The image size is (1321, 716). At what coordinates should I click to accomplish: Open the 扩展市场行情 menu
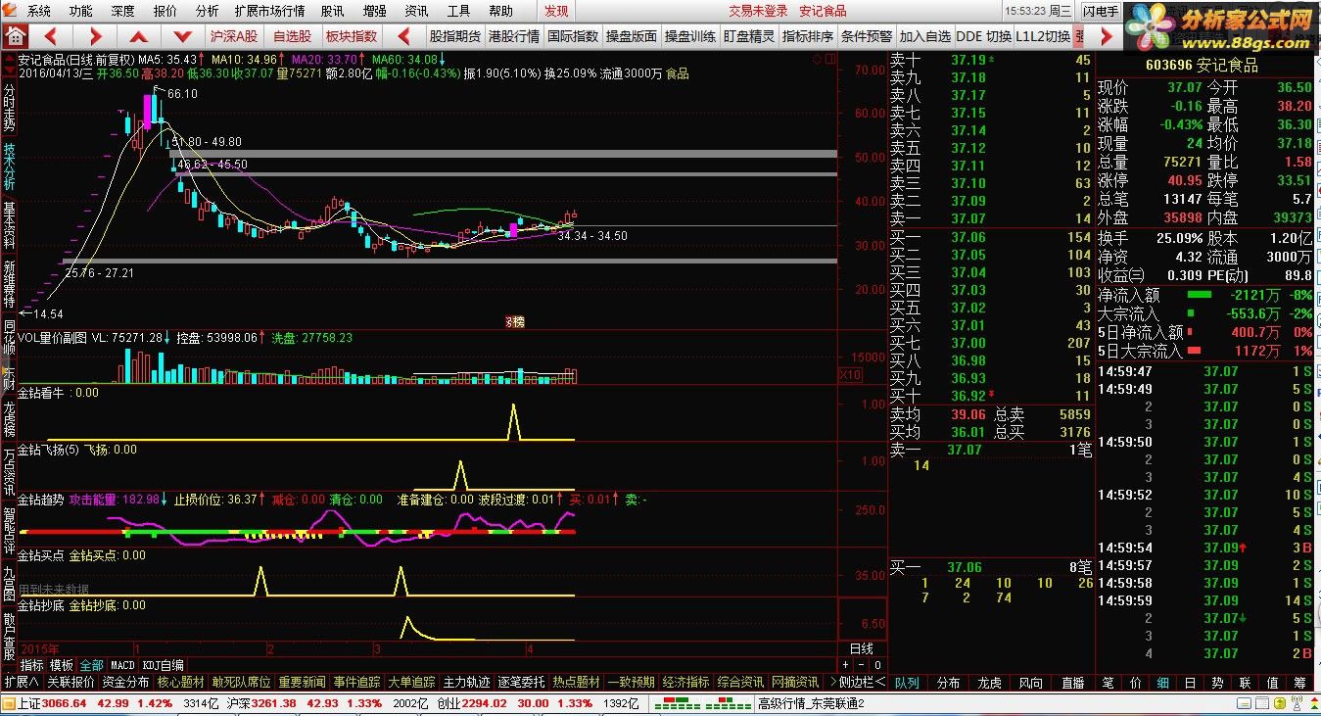point(269,11)
